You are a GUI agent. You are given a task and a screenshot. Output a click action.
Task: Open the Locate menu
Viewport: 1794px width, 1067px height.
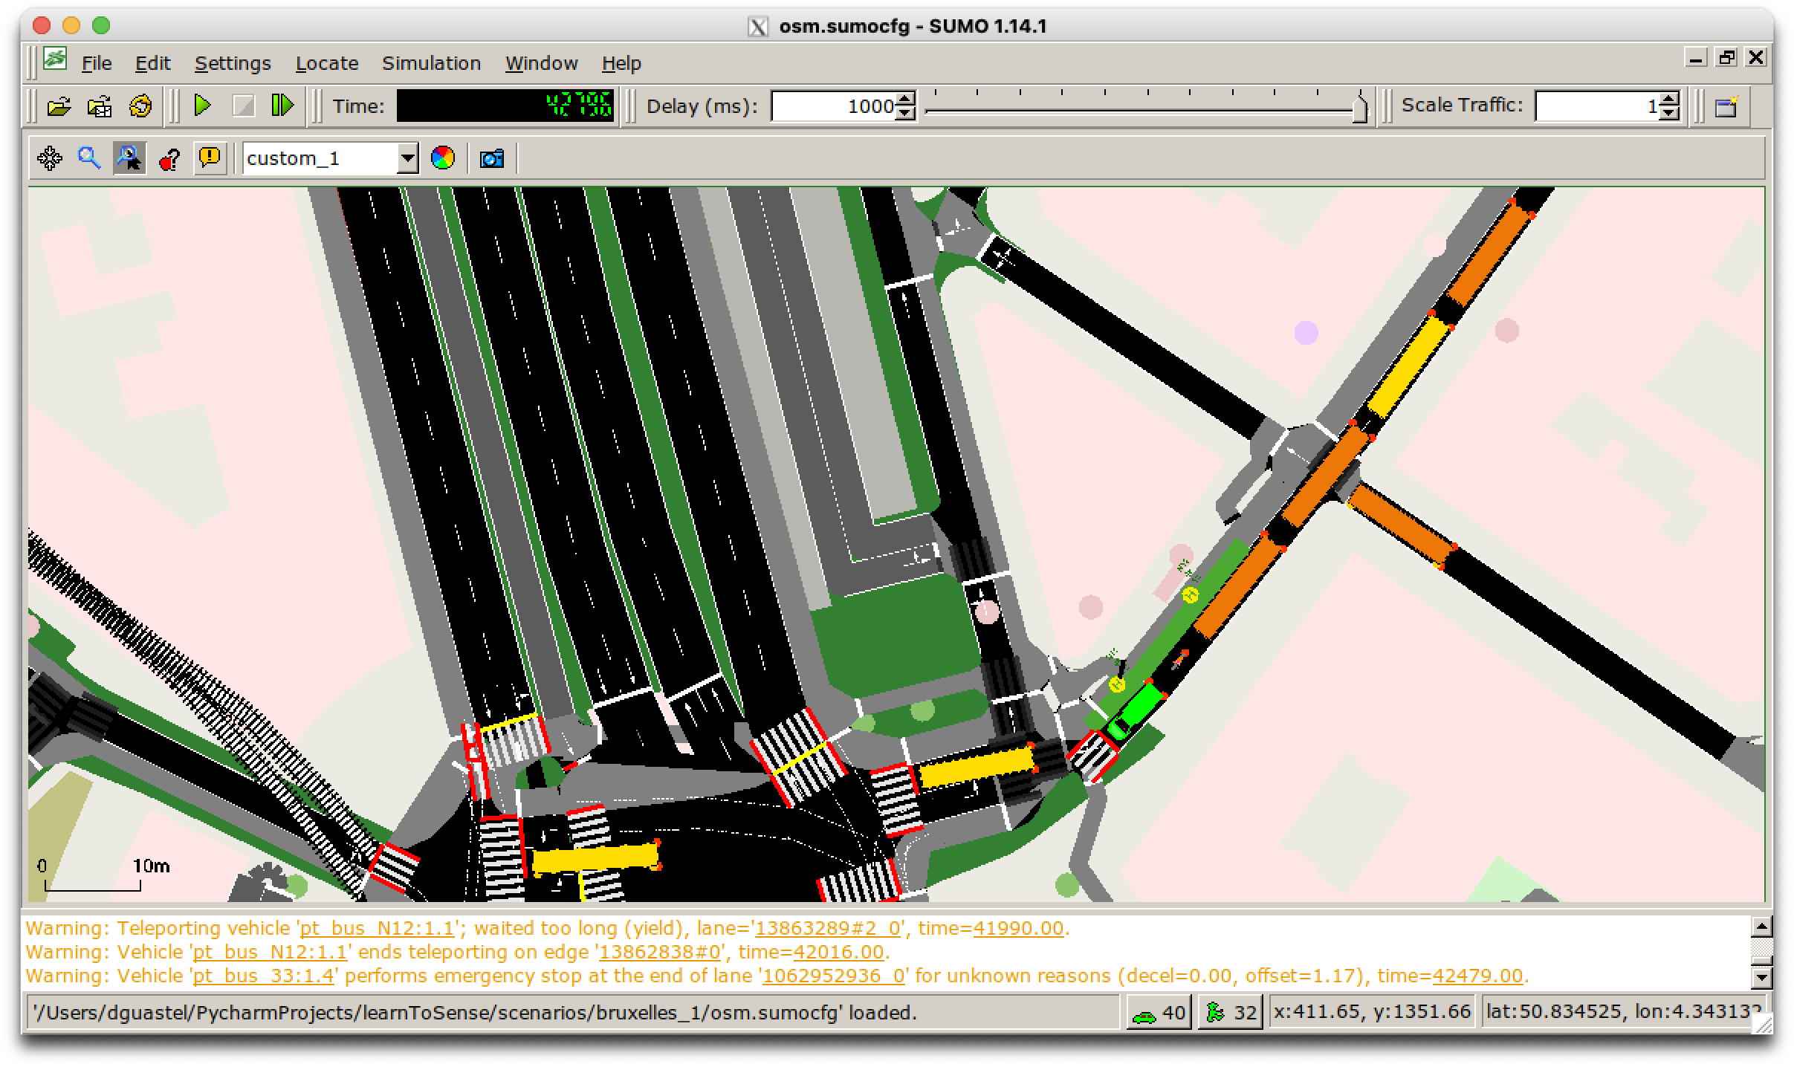point(327,63)
